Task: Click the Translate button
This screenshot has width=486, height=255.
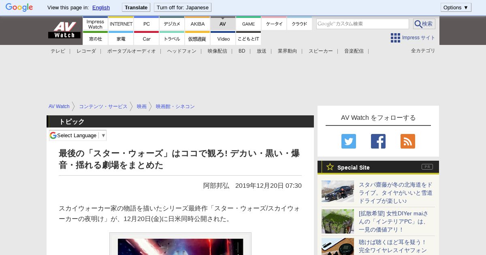Action: pos(136,7)
